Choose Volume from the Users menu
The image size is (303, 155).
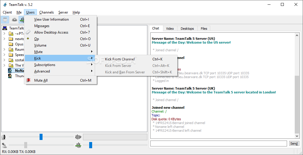point(61,45)
